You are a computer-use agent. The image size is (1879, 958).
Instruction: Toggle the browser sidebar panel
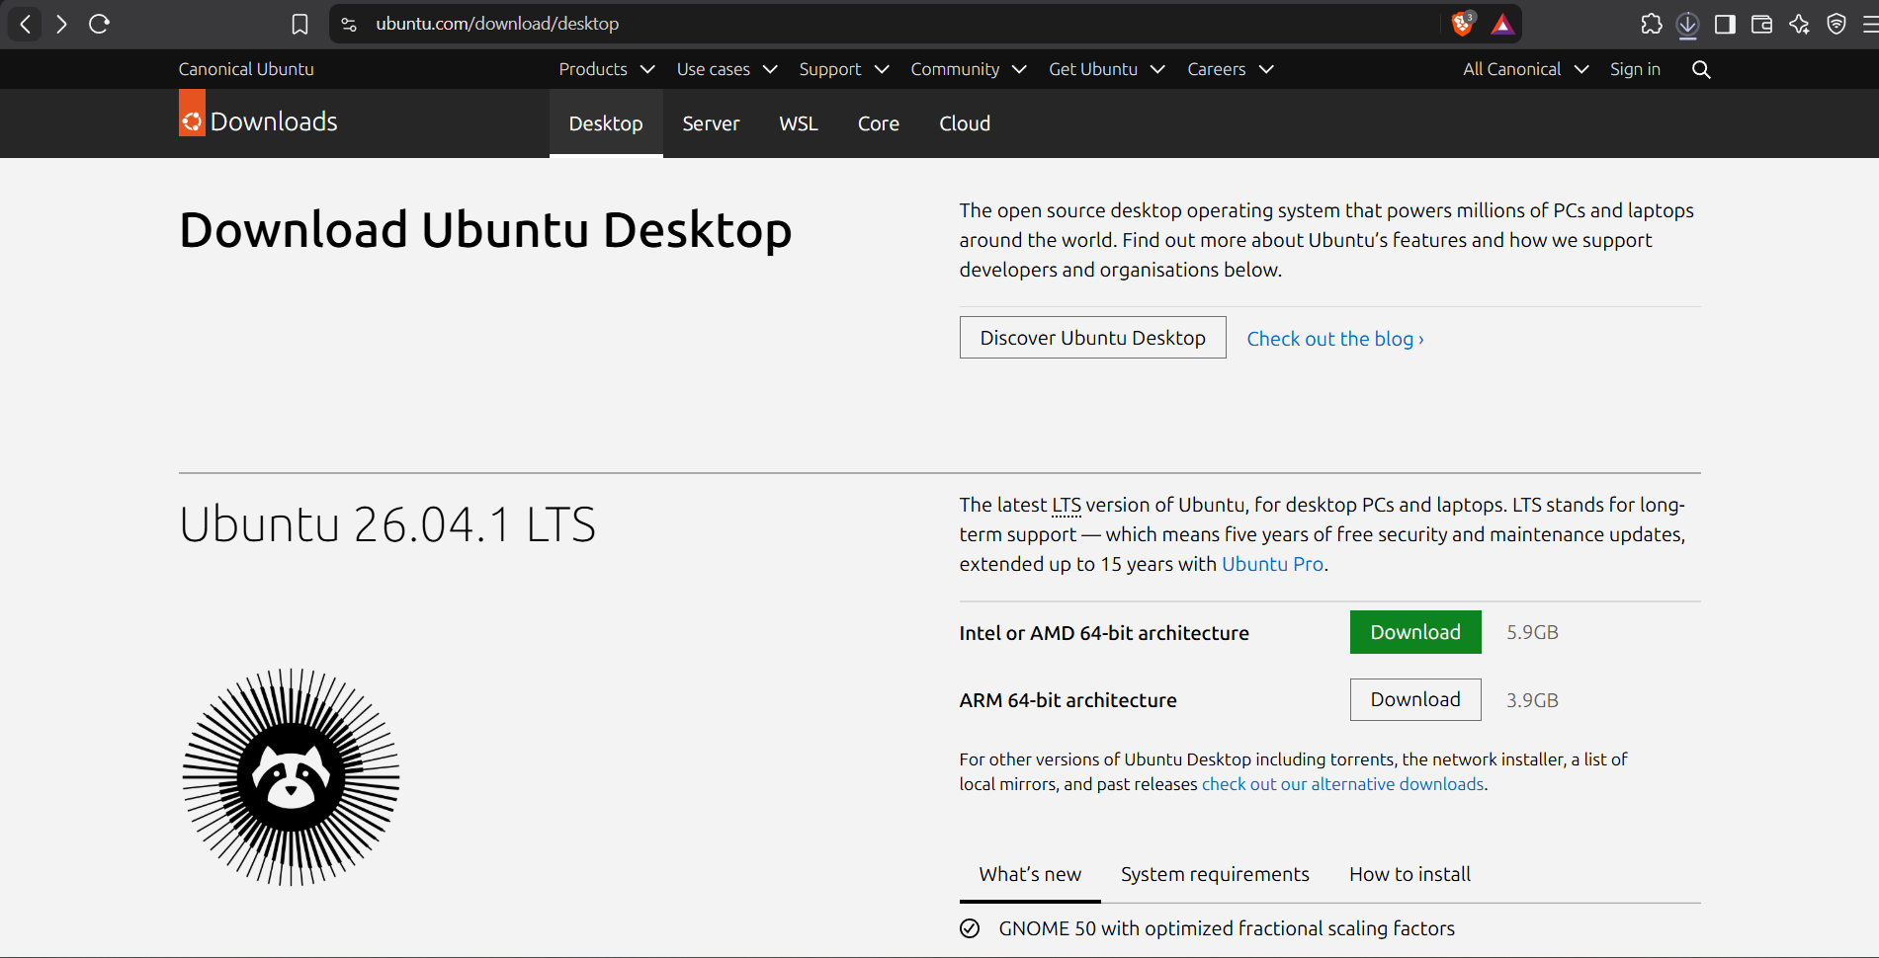point(1725,24)
